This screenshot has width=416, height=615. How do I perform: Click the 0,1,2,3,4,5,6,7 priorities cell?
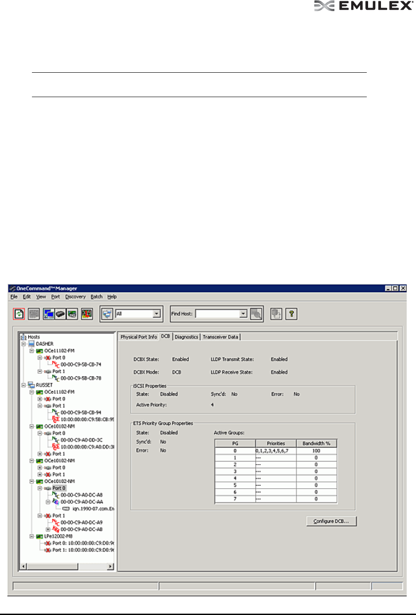point(276,450)
